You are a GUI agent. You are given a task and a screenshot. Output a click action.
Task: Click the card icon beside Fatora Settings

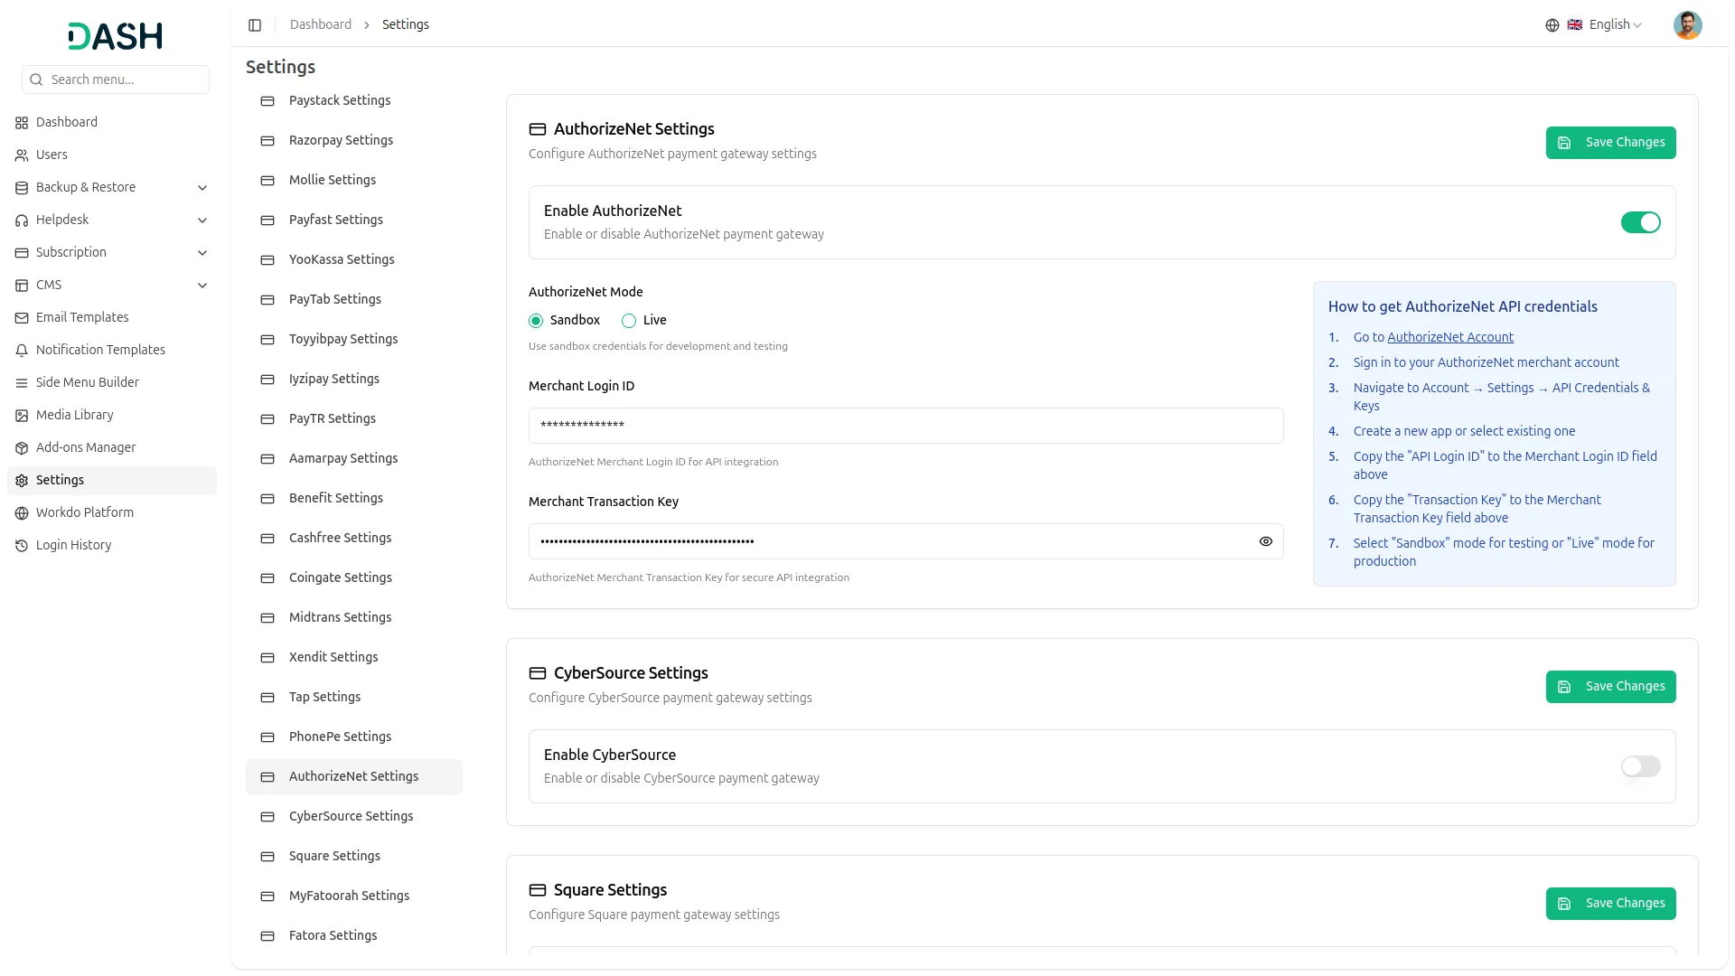(267, 936)
